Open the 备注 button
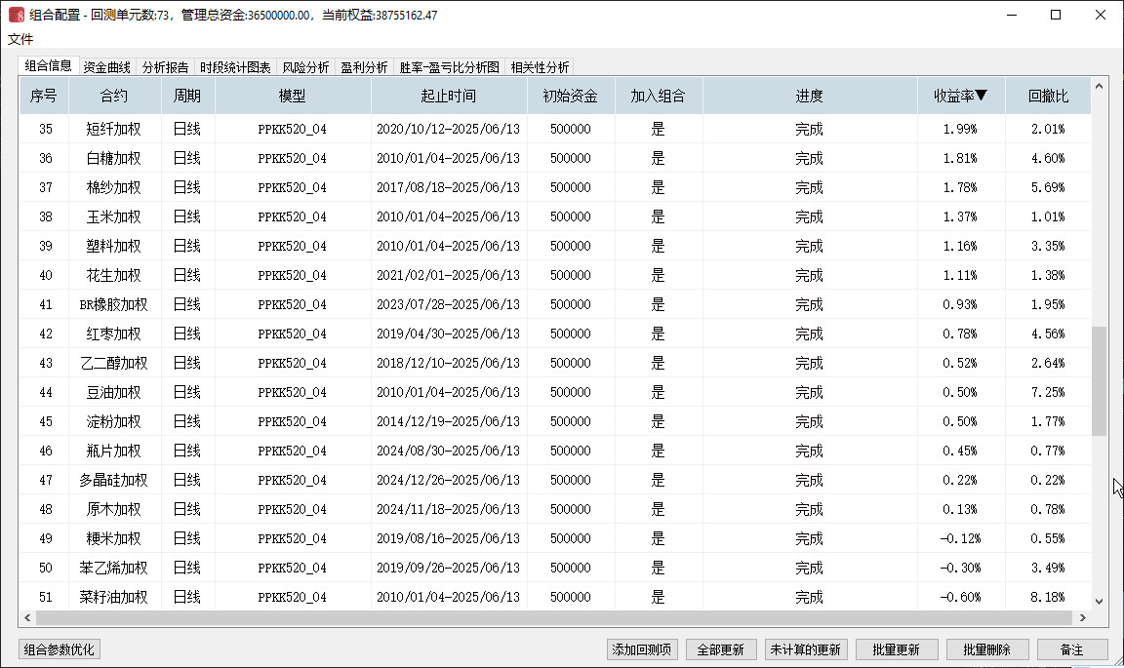 (1071, 649)
